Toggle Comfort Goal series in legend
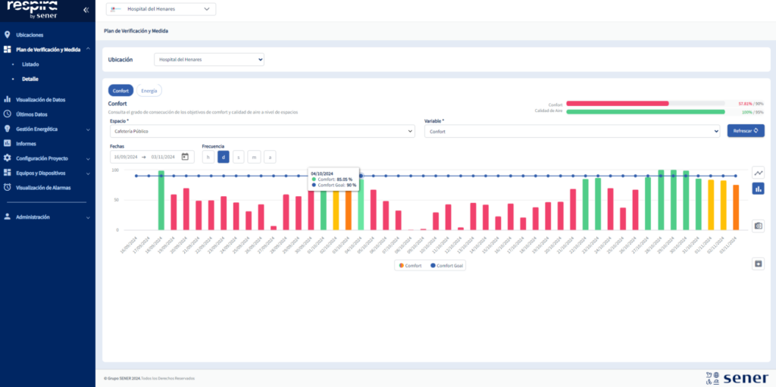Screen dimensions: 776x387 (x=447, y=266)
